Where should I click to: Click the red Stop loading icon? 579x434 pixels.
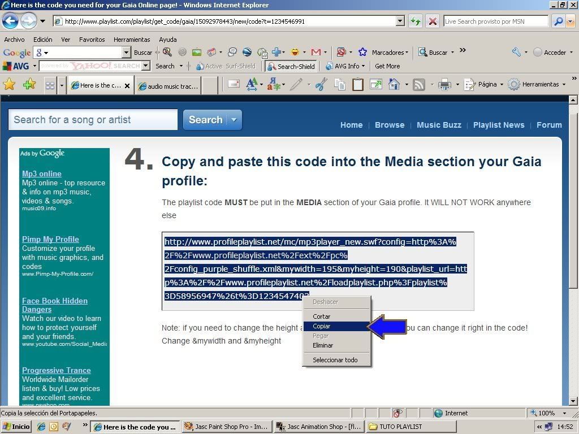[x=433, y=21]
